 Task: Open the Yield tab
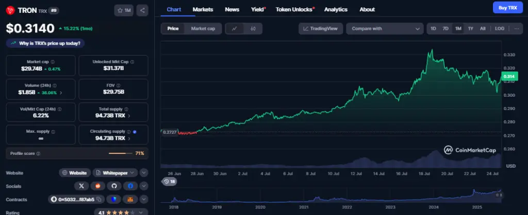pyautogui.click(x=258, y=9)
